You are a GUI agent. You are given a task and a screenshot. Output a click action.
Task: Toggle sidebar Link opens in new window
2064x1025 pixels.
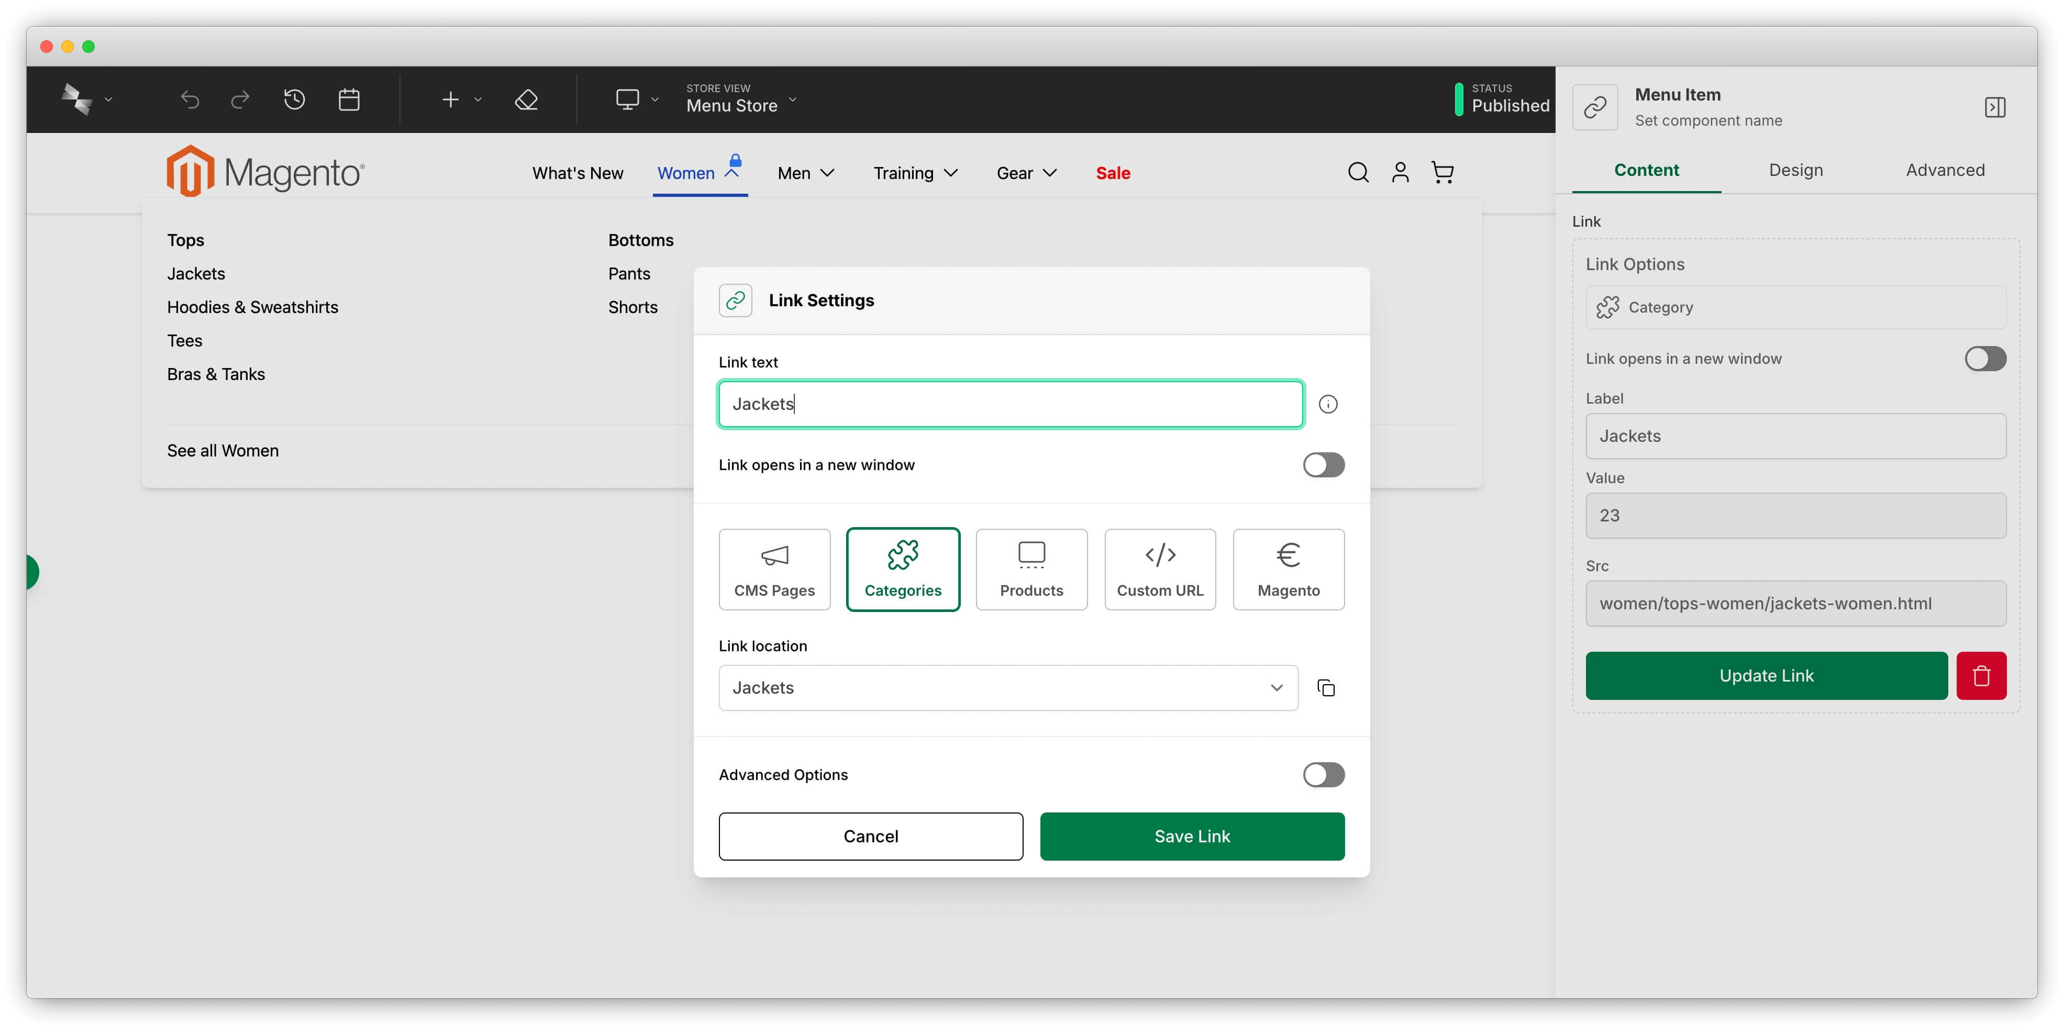tap(1985, 359)
